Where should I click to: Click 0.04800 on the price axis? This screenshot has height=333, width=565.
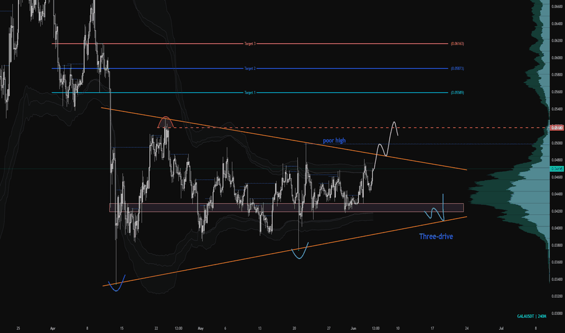[557, 160]
